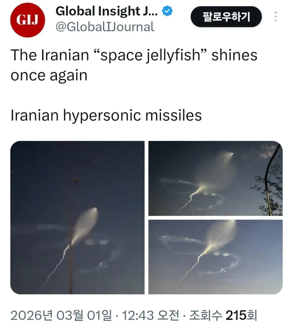Click the 2026년 03월 01일 date
The width and height of the screenshot is (293, 331).
pos(62,316)
